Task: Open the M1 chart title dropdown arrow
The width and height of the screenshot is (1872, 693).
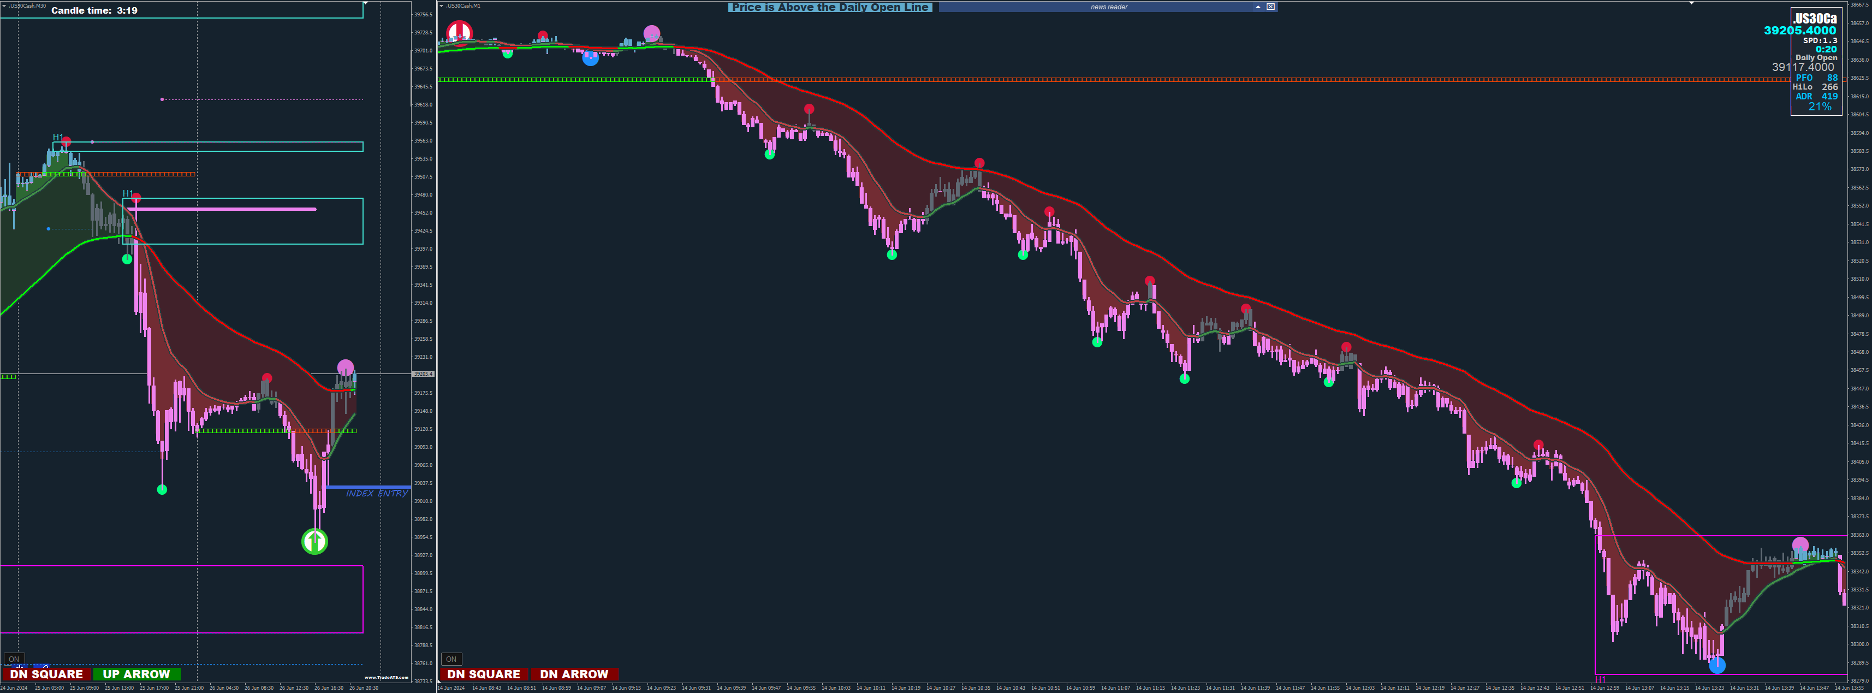Action: 442,6
